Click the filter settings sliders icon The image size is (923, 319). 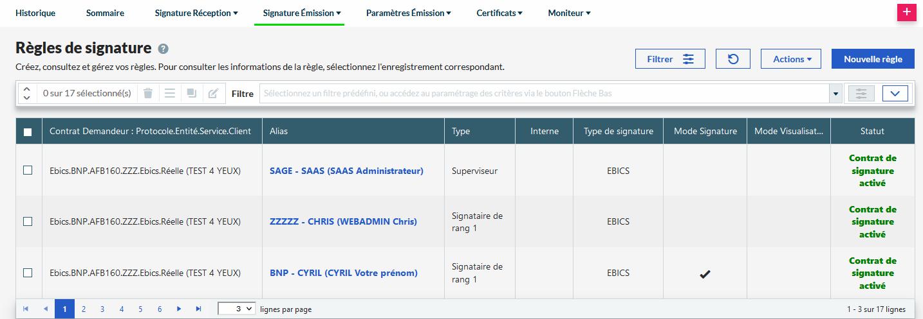click(x=861, y=94)
